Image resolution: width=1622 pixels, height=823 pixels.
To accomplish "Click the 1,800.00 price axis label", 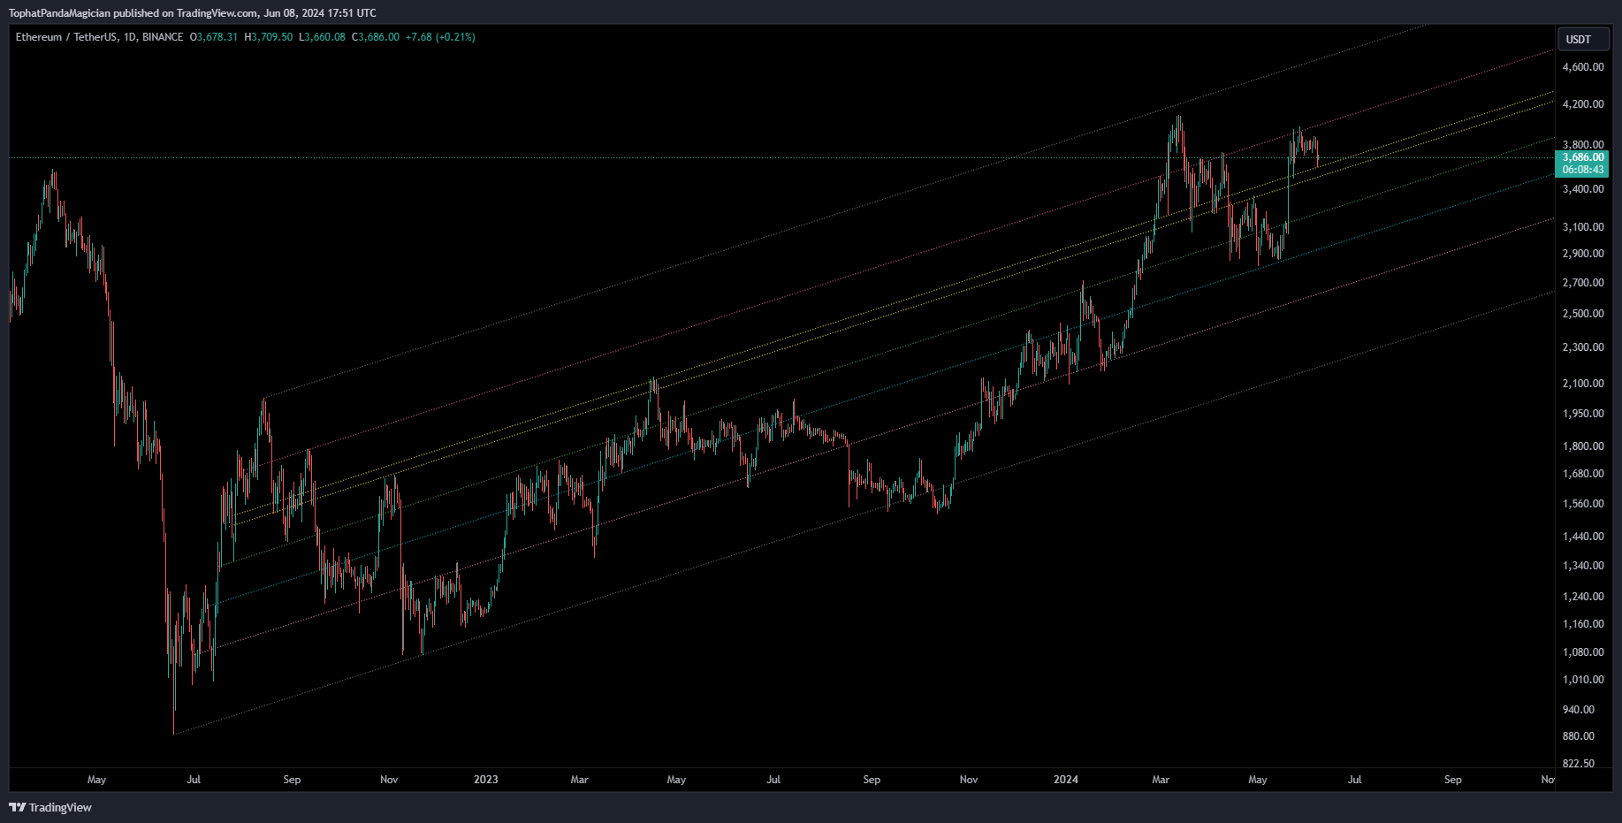I will point(1583,446).
